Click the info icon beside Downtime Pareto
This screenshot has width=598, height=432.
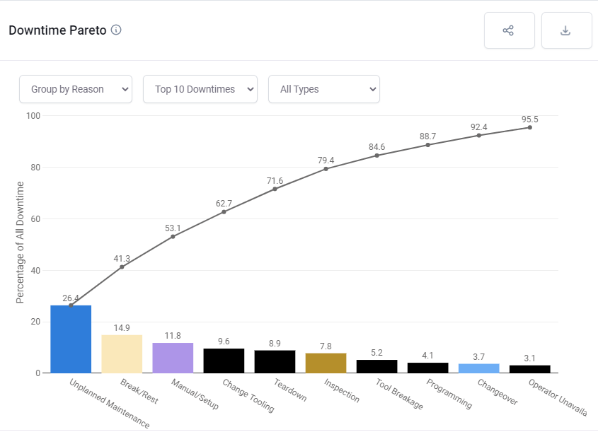(116, 30)
